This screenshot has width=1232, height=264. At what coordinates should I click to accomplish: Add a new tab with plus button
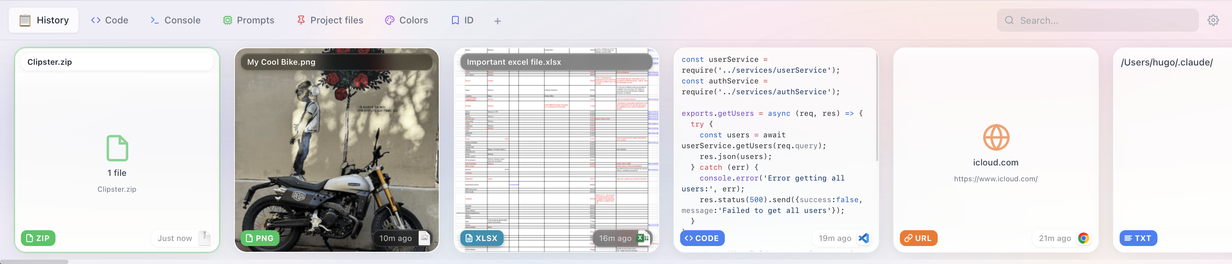497,21
